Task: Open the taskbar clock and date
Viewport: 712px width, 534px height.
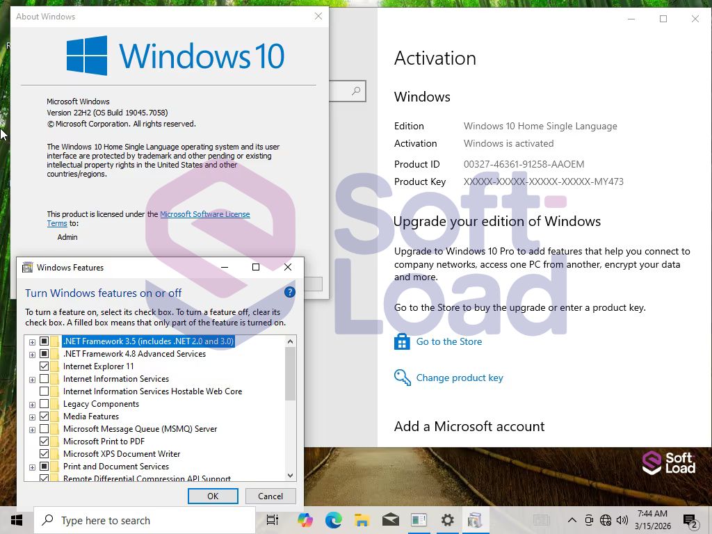Action: pyautogui.click(x=652, y=520)
